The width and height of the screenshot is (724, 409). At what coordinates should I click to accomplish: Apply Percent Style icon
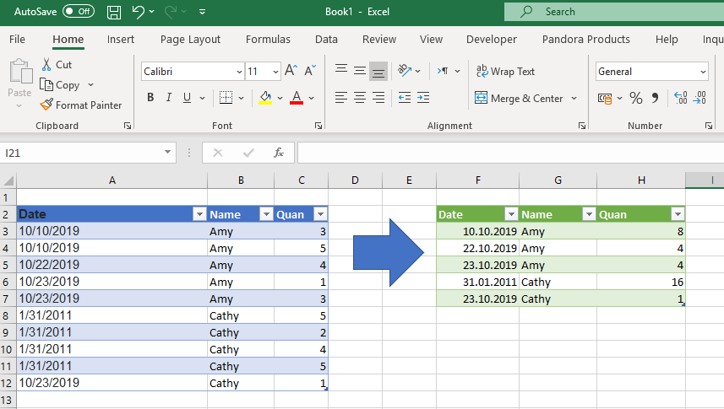coord(636,98)
